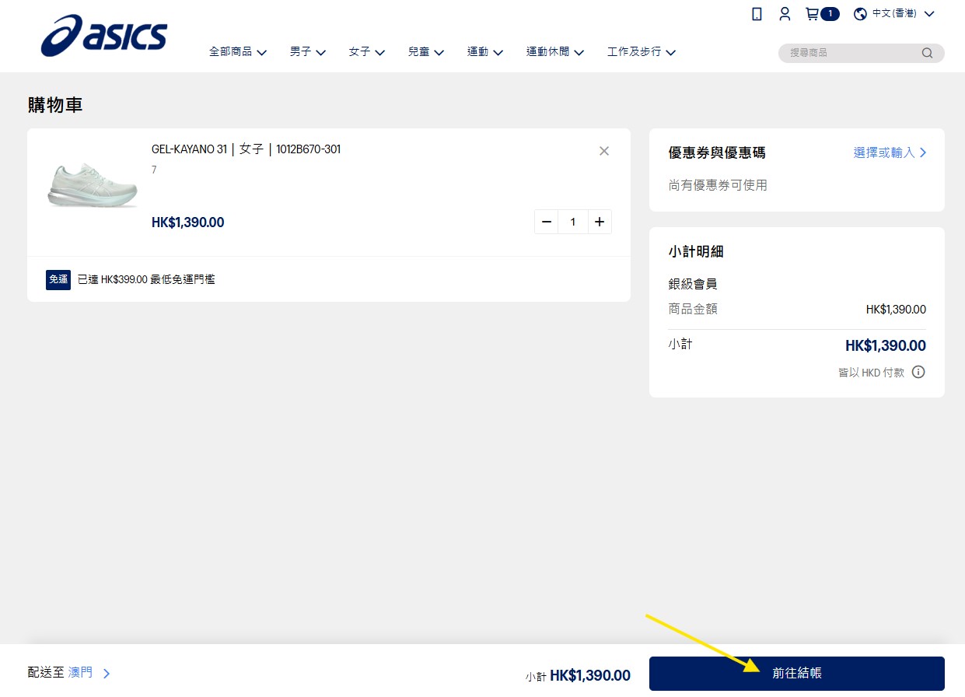Click the 銀級會員 membership text
Viewport: 965px width, 697px height.
coord(693,285)
